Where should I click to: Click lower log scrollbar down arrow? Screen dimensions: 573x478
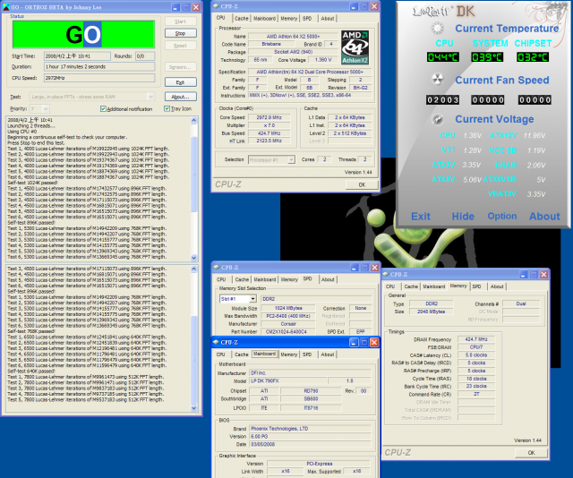coord(194,408)
